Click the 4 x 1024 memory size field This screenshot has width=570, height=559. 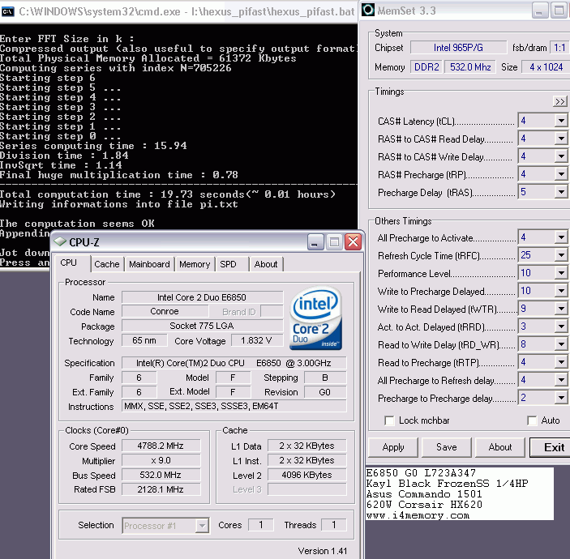click(x=546, y=67)
